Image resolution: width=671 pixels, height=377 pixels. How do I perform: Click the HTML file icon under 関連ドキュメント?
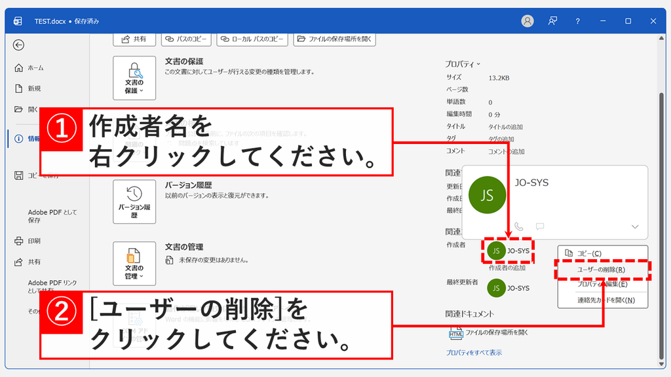(x=456, y=333)
